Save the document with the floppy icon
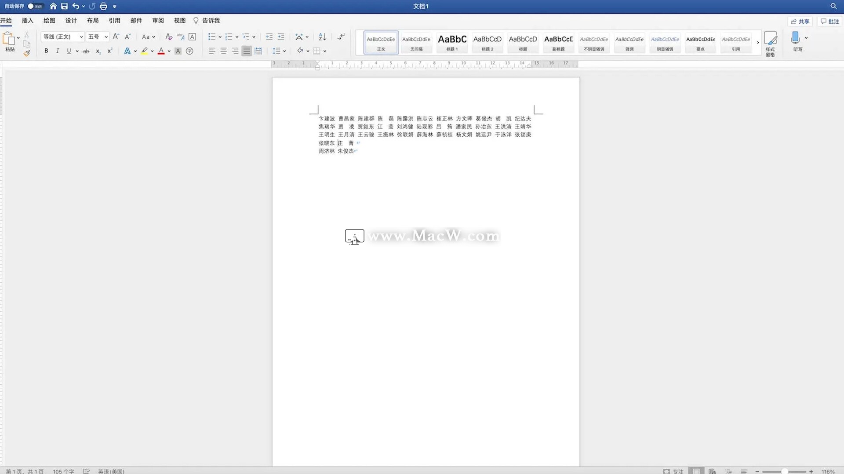 pyautogui.click(x=64, y=6)
